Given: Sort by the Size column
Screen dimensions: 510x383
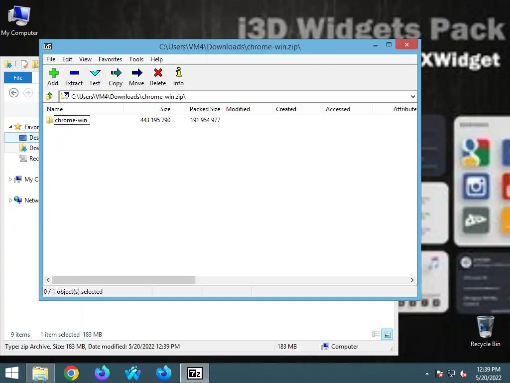Looking at the screenshot, I should (148, 109).
